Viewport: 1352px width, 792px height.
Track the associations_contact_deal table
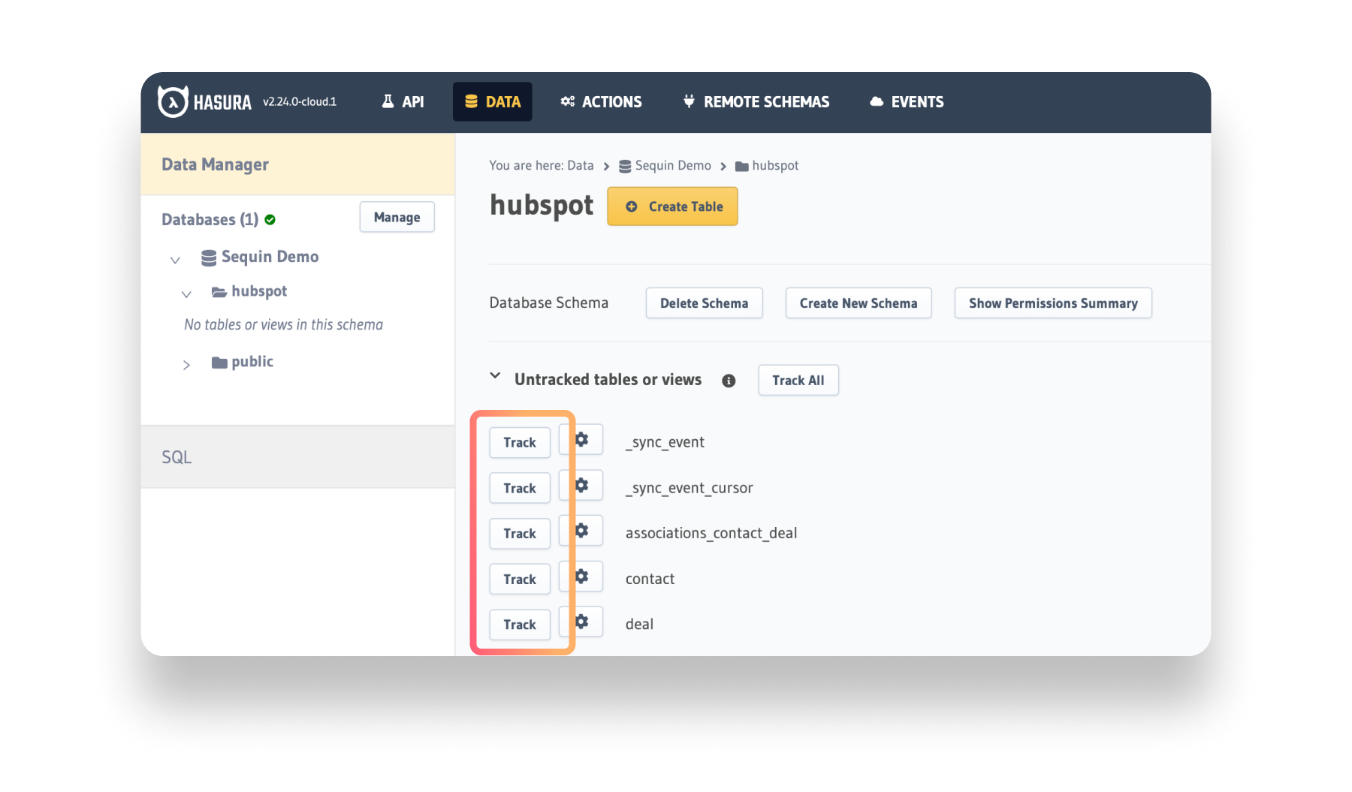520,534
